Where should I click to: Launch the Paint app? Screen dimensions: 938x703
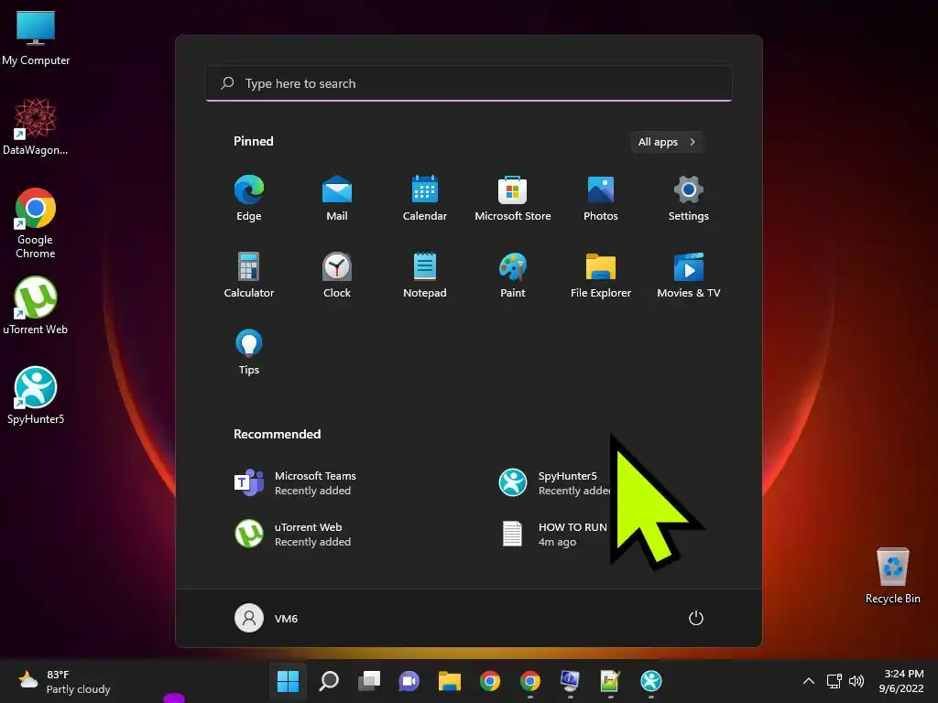point(513,275)
